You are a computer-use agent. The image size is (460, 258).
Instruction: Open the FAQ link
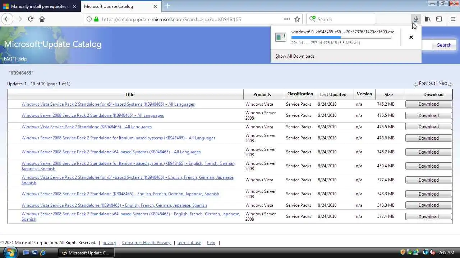(8, 59)
